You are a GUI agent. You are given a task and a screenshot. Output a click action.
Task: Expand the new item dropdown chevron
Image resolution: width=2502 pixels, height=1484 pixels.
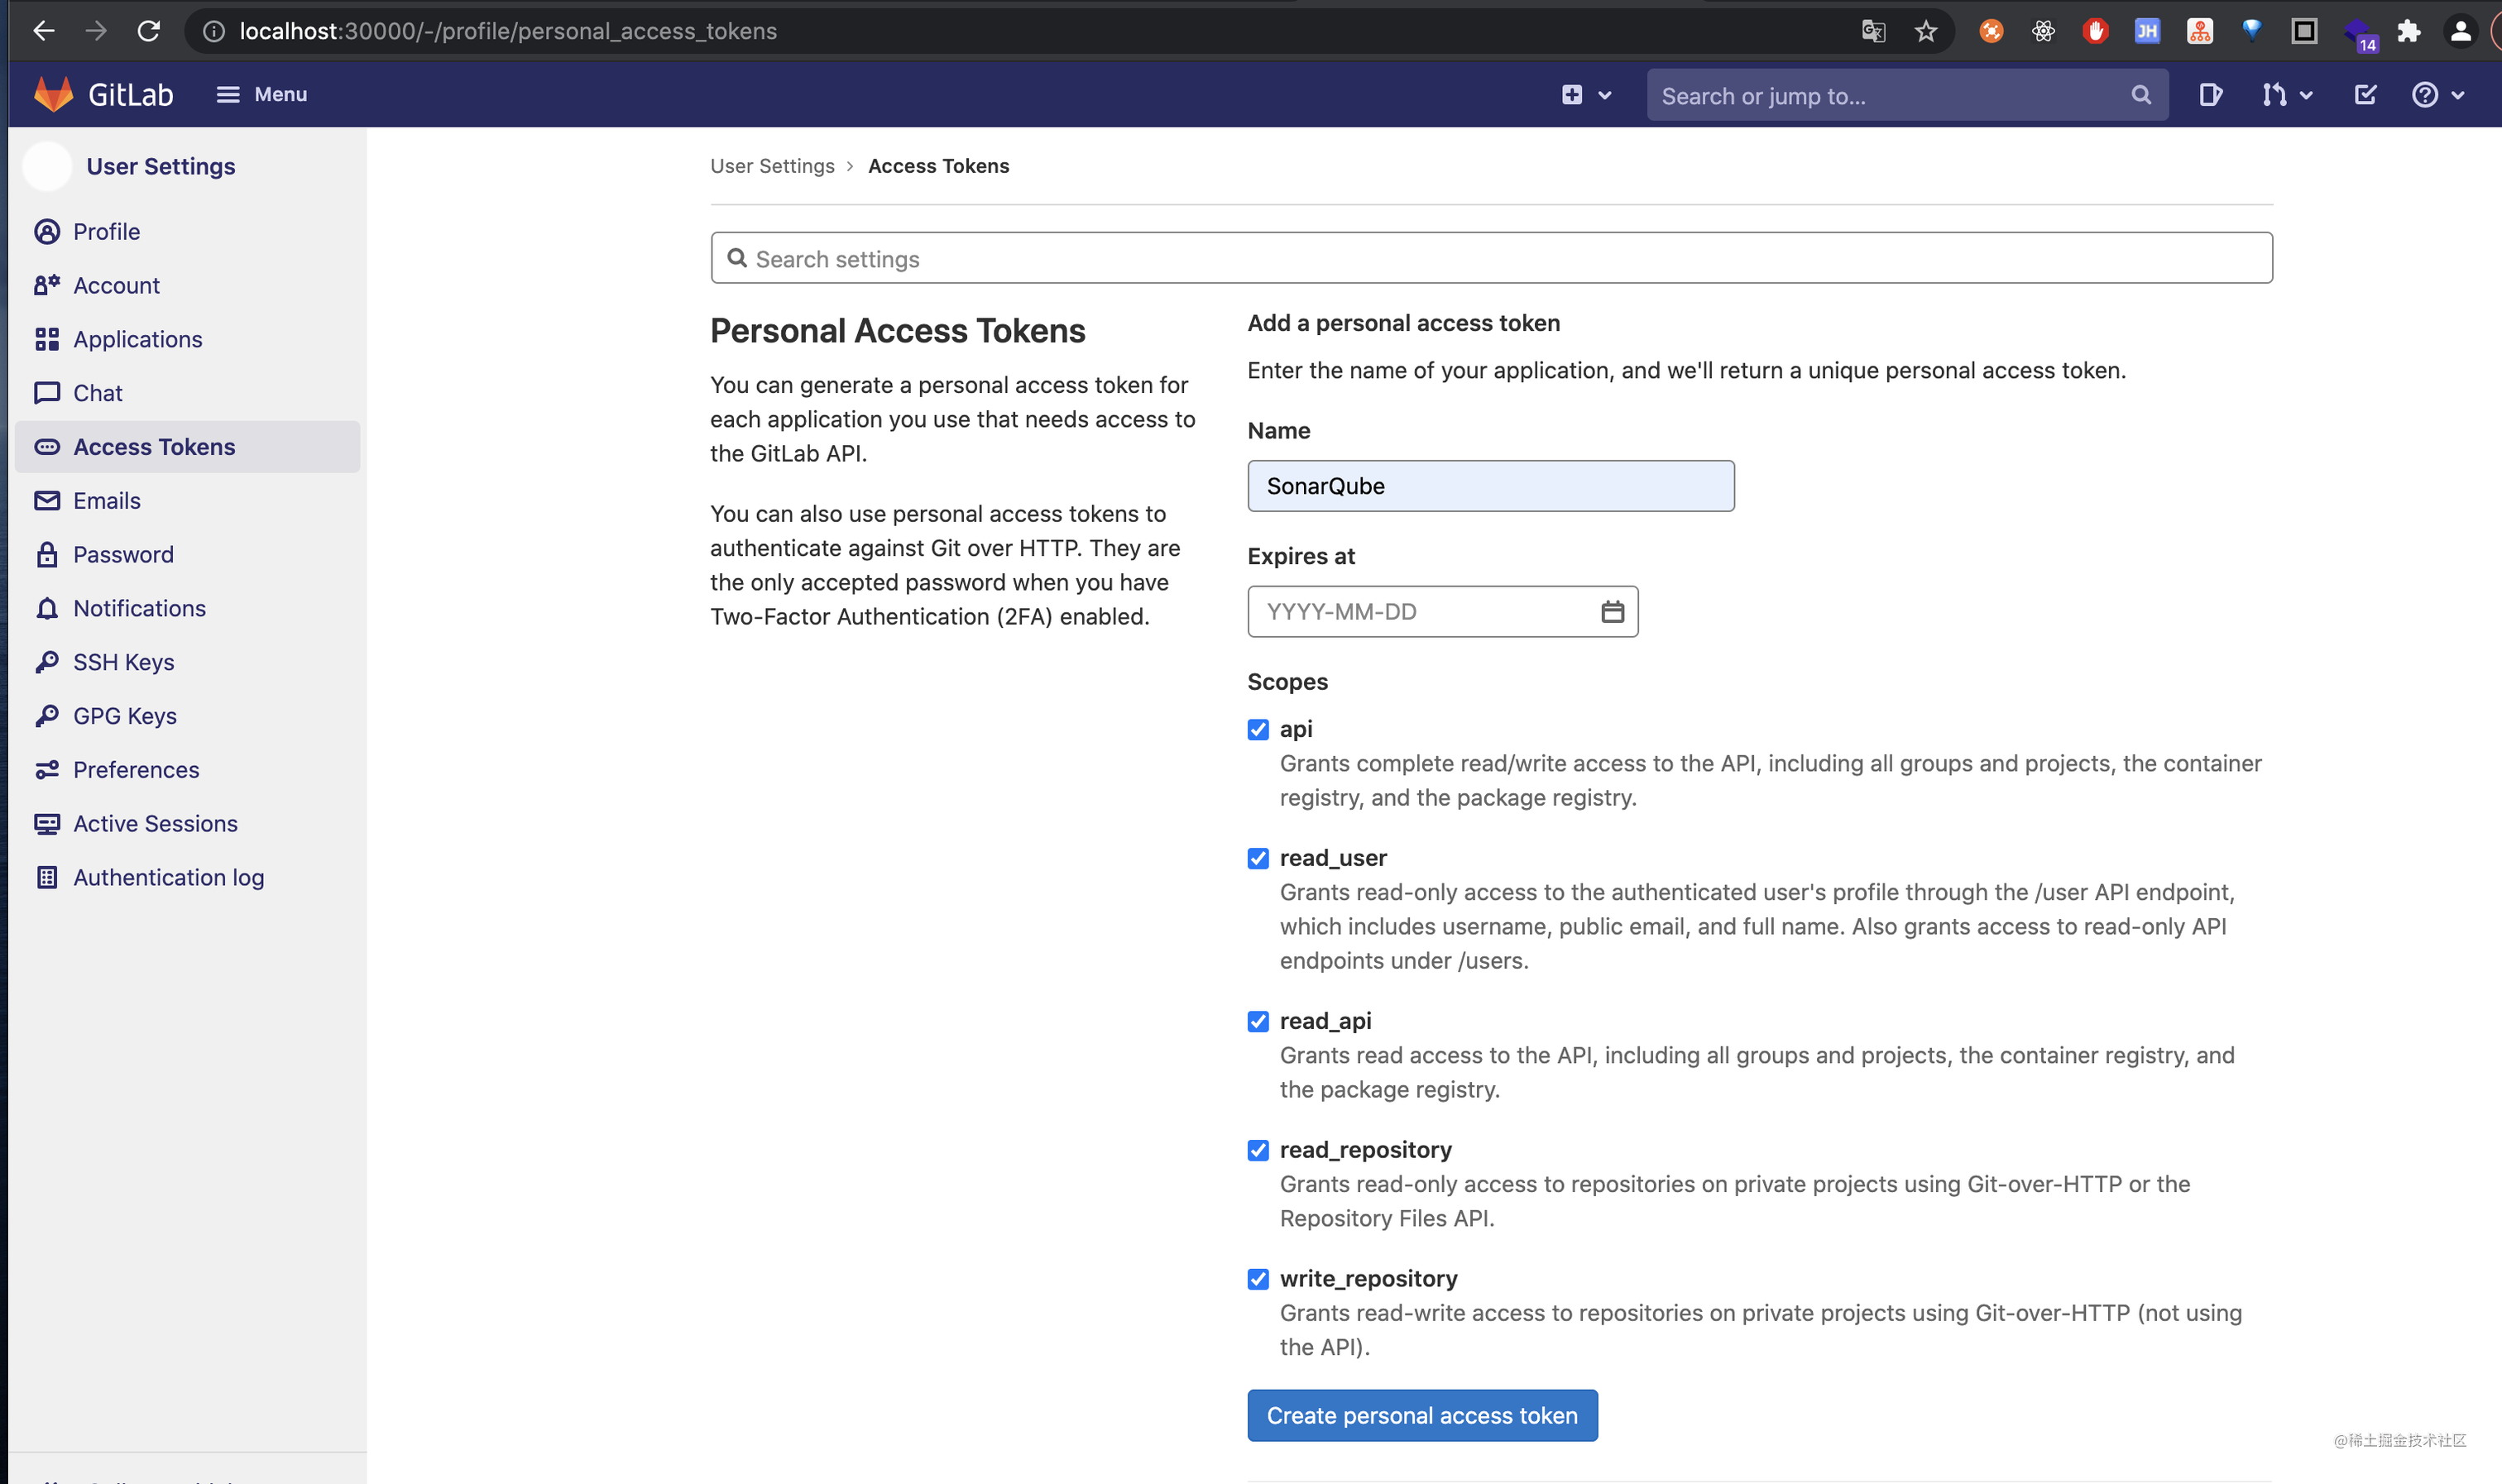pos(1604,94)
